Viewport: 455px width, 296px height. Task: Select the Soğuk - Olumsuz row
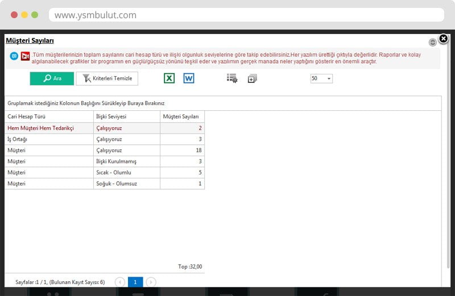126,184
